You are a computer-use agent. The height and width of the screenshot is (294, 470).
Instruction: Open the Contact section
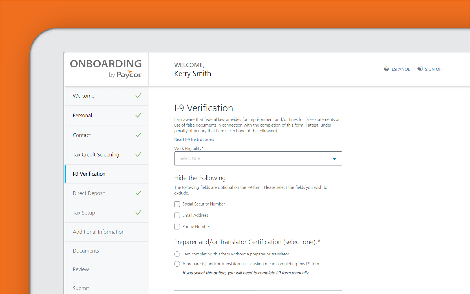(107, 135)
